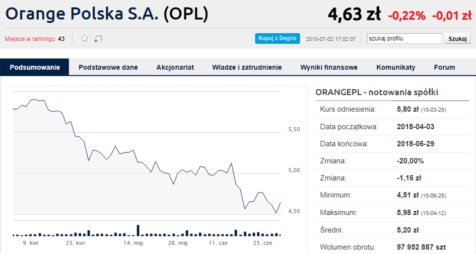Select the Wyniki finansowe tab

329,67
